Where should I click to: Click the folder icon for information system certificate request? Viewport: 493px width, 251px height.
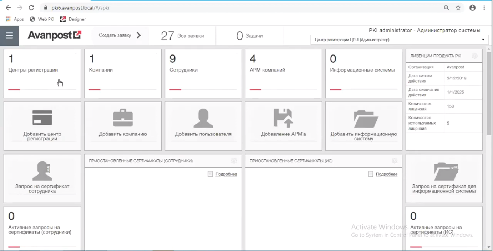[446, 171]
